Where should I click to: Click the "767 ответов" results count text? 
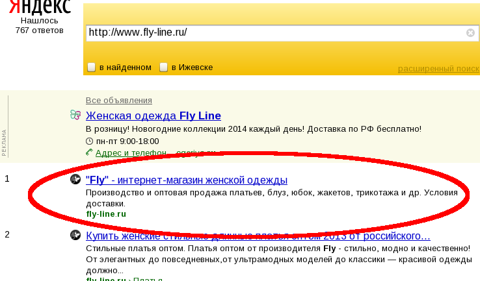click(x=40, y=31)
